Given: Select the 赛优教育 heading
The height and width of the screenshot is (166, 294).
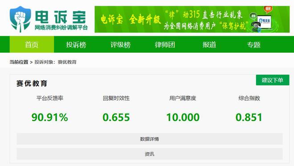Looking at the screenshot, I should pos(32,83).
